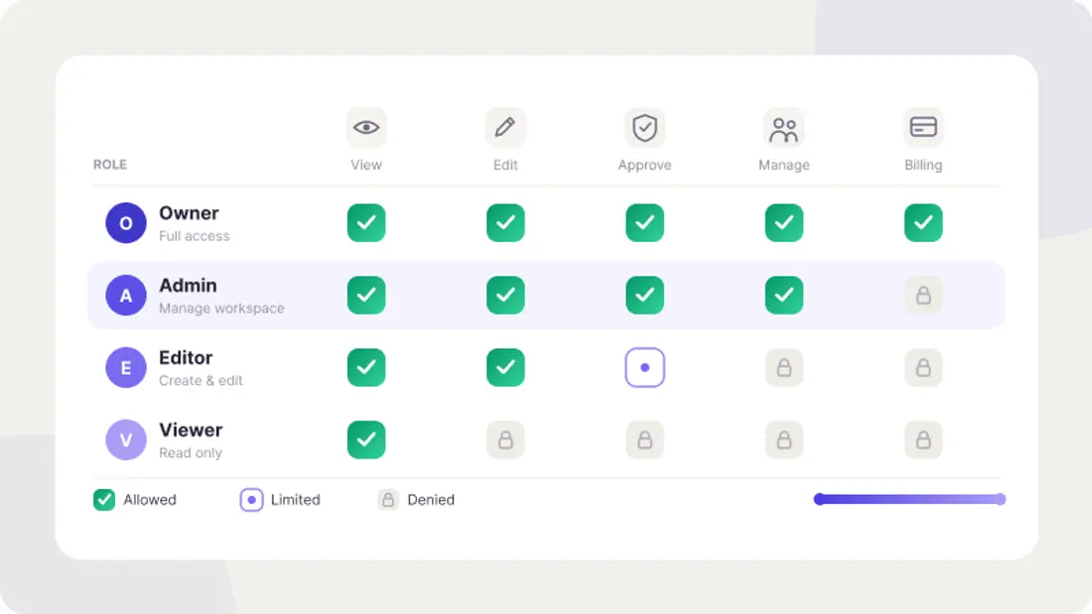Toggle Owner's Approve permission checkbox
The image size is (1092, 614).
pyautogui.click(x=645, y=223)
